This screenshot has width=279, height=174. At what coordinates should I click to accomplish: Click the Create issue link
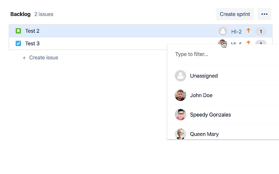tap(43, 57)
